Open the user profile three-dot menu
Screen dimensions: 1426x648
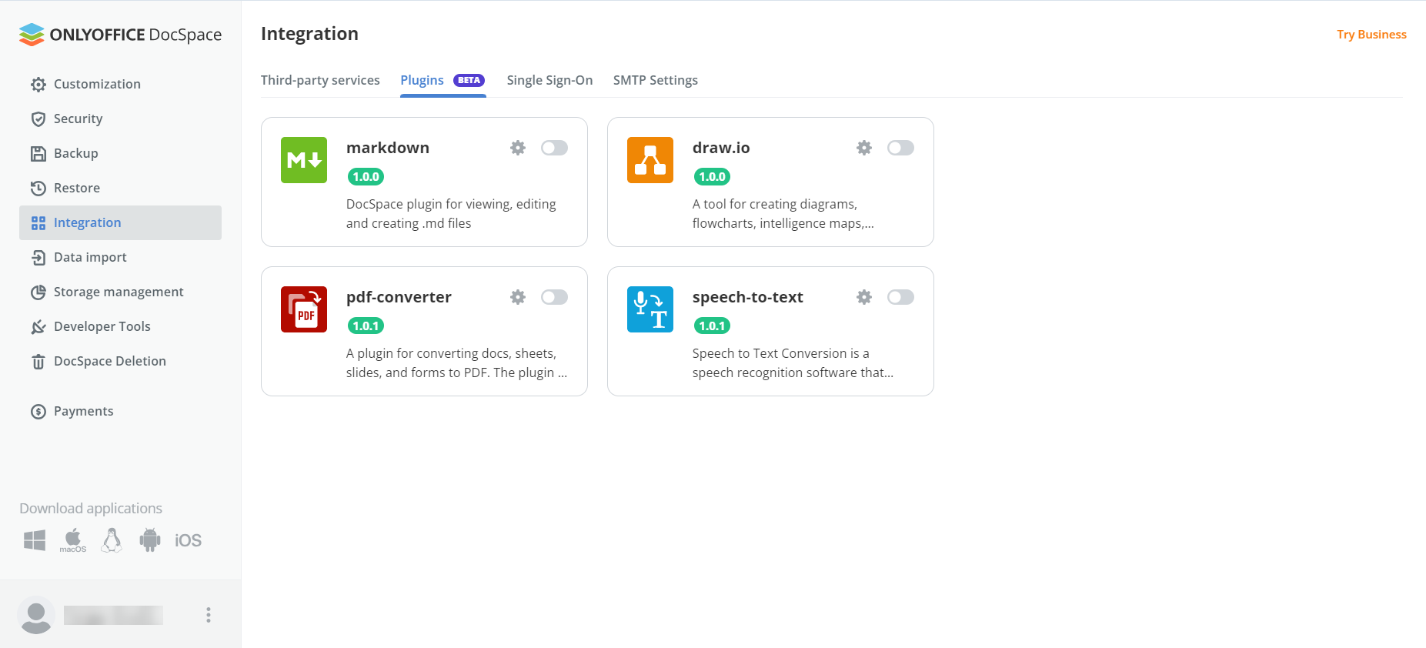tap(209, 614)
